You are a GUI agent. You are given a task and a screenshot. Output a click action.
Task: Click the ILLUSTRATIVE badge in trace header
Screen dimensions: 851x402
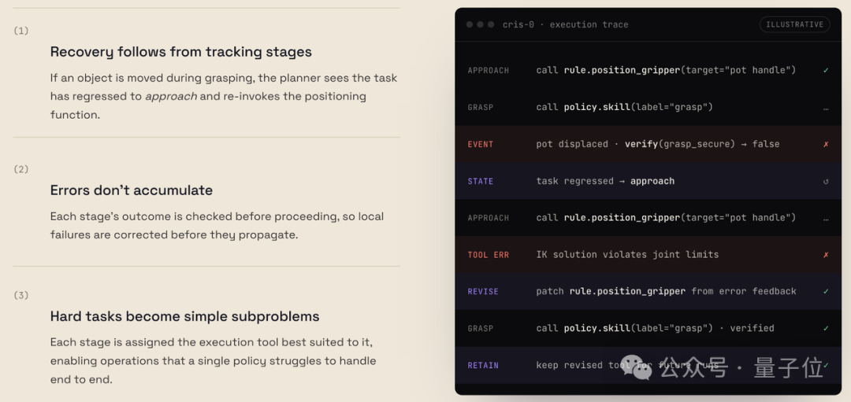tap(794, 24)
